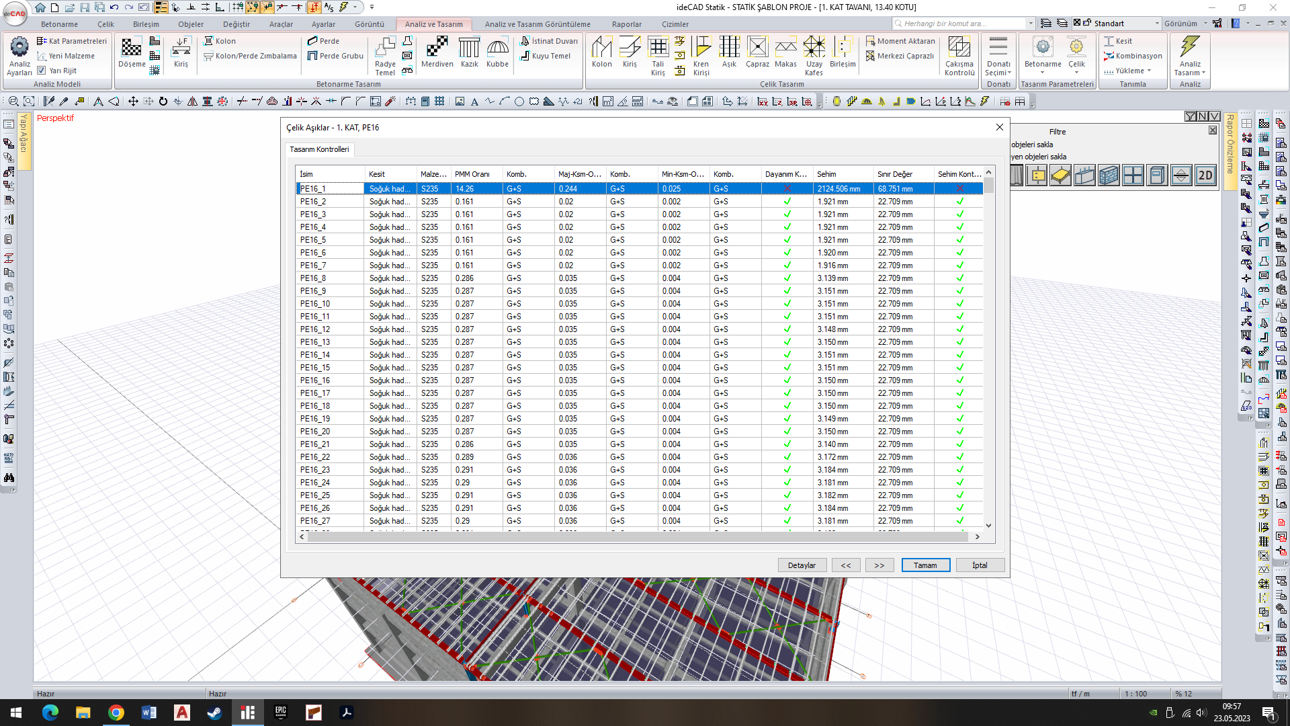Select the Tasarım Kontrolleri dialog tab
Viewport: 1290px width, 726px height.
(x=319, y=149)
